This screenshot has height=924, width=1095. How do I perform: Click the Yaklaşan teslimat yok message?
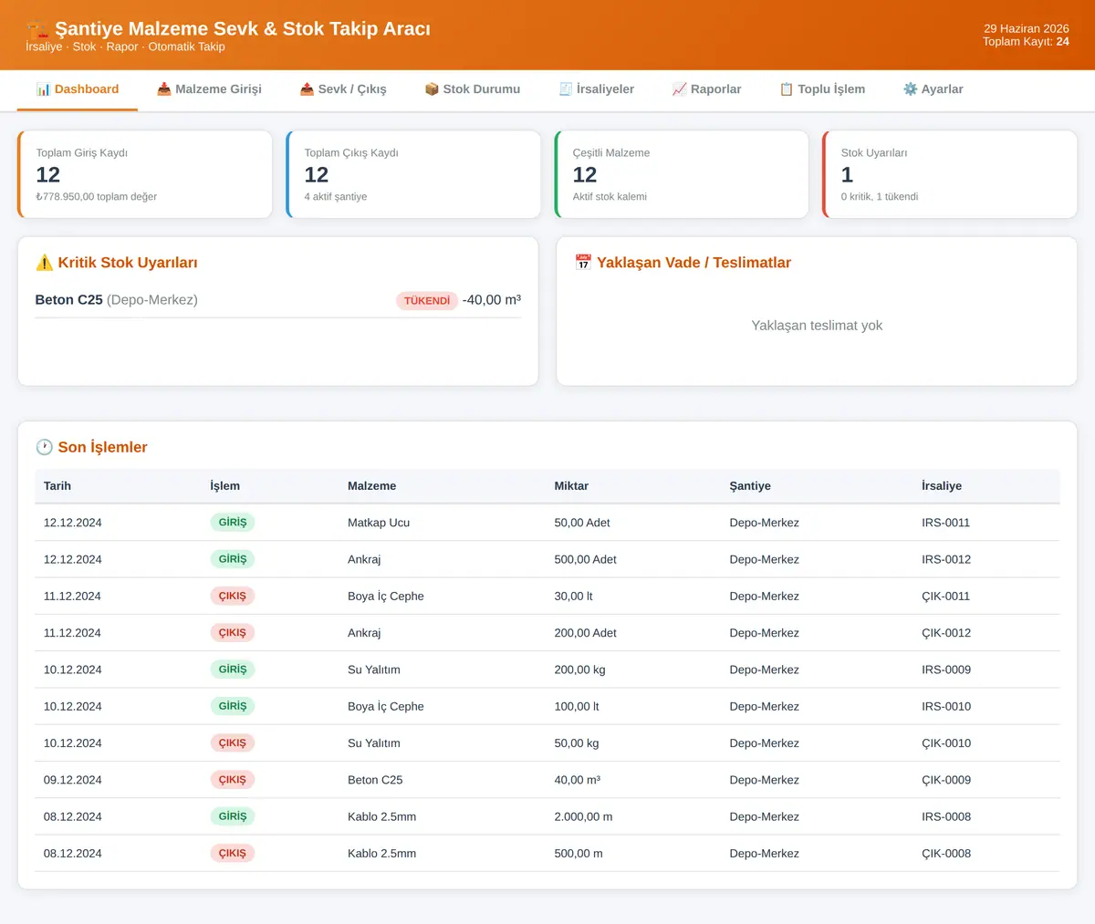tap(817, 326)
